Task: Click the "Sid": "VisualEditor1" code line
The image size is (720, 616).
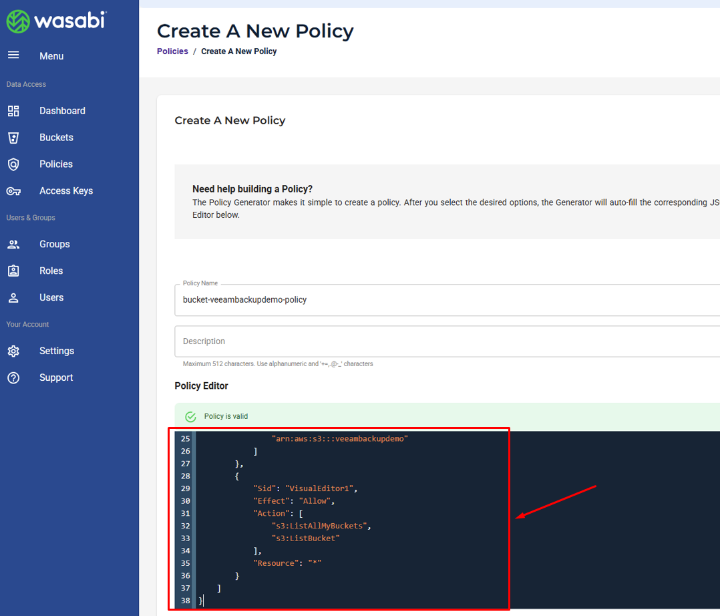Action: click(305, 488)
